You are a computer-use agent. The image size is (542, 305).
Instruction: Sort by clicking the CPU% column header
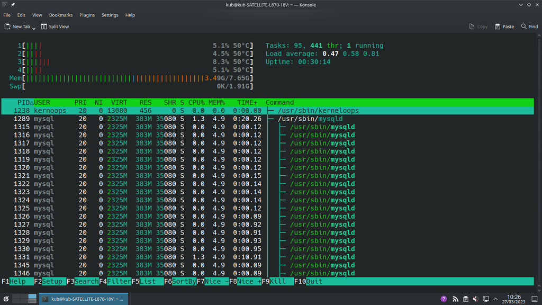point(196,102)
